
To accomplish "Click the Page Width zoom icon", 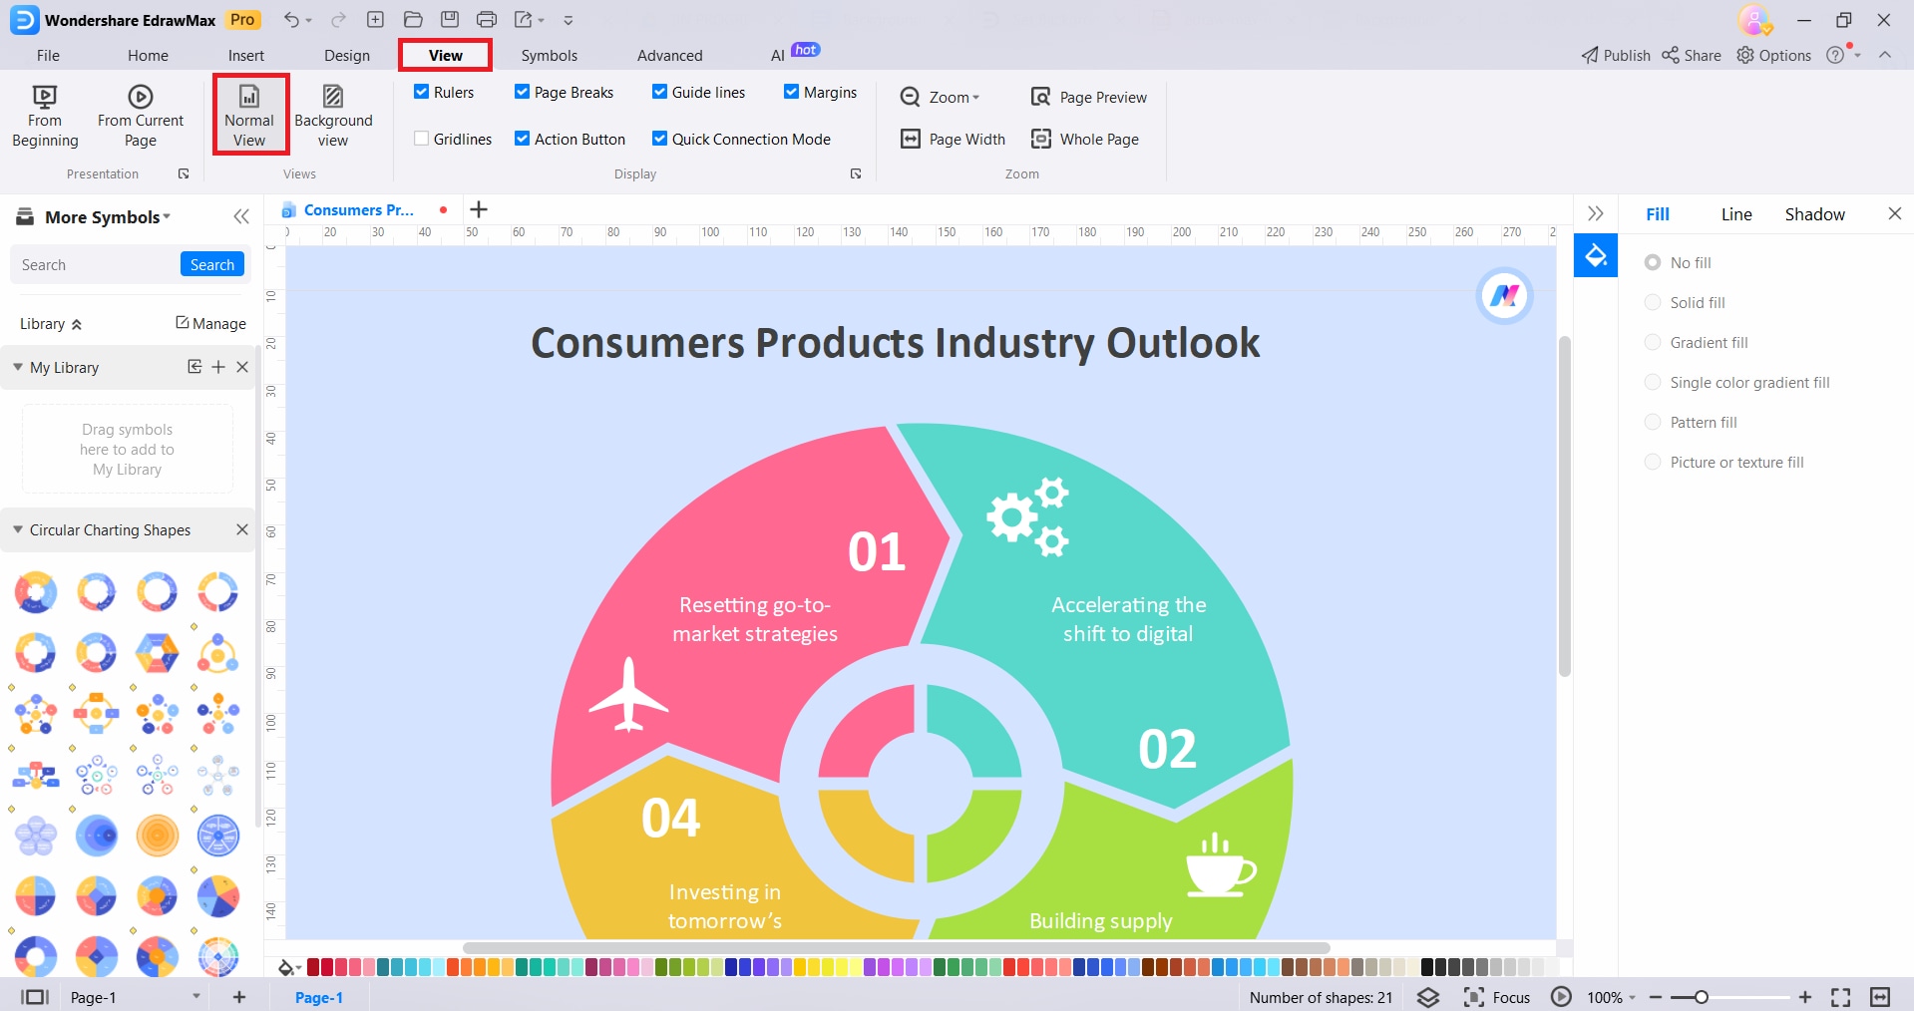I will point(911,139).
